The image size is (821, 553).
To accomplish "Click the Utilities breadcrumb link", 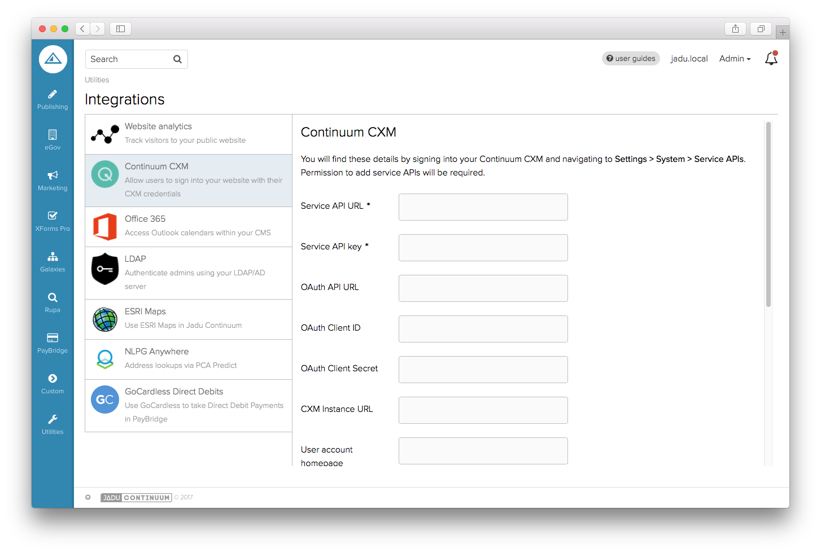I will pyautogui.click(x=97, y=80).
